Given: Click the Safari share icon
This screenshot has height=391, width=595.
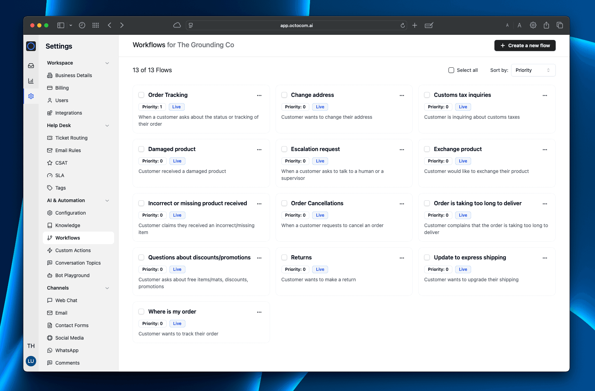Looking at the screenshot, I should [x=546, y=25].
